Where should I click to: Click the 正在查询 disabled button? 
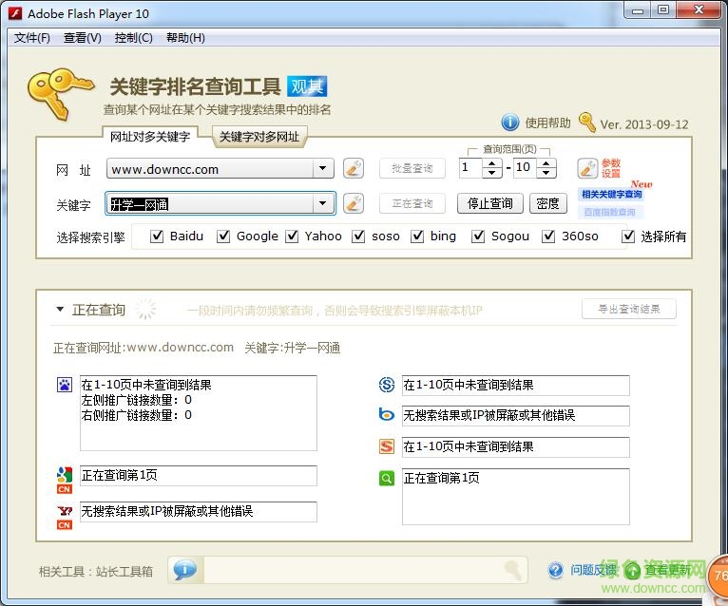click(412, 203)
